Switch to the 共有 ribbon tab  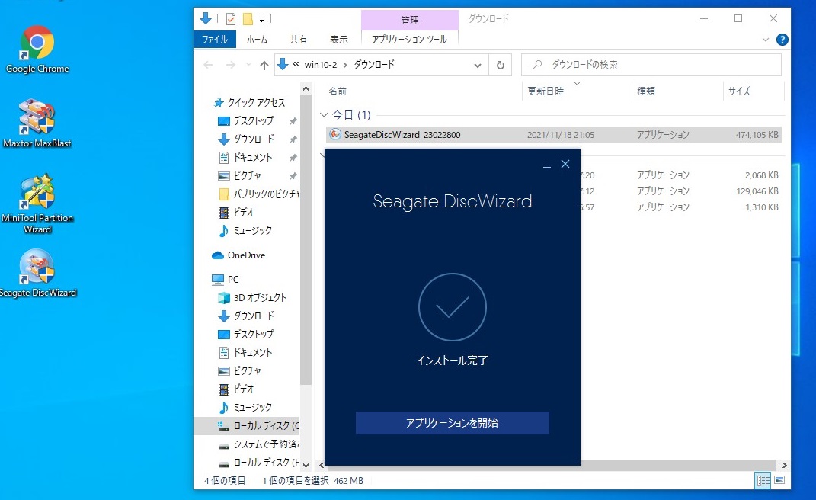298,40
